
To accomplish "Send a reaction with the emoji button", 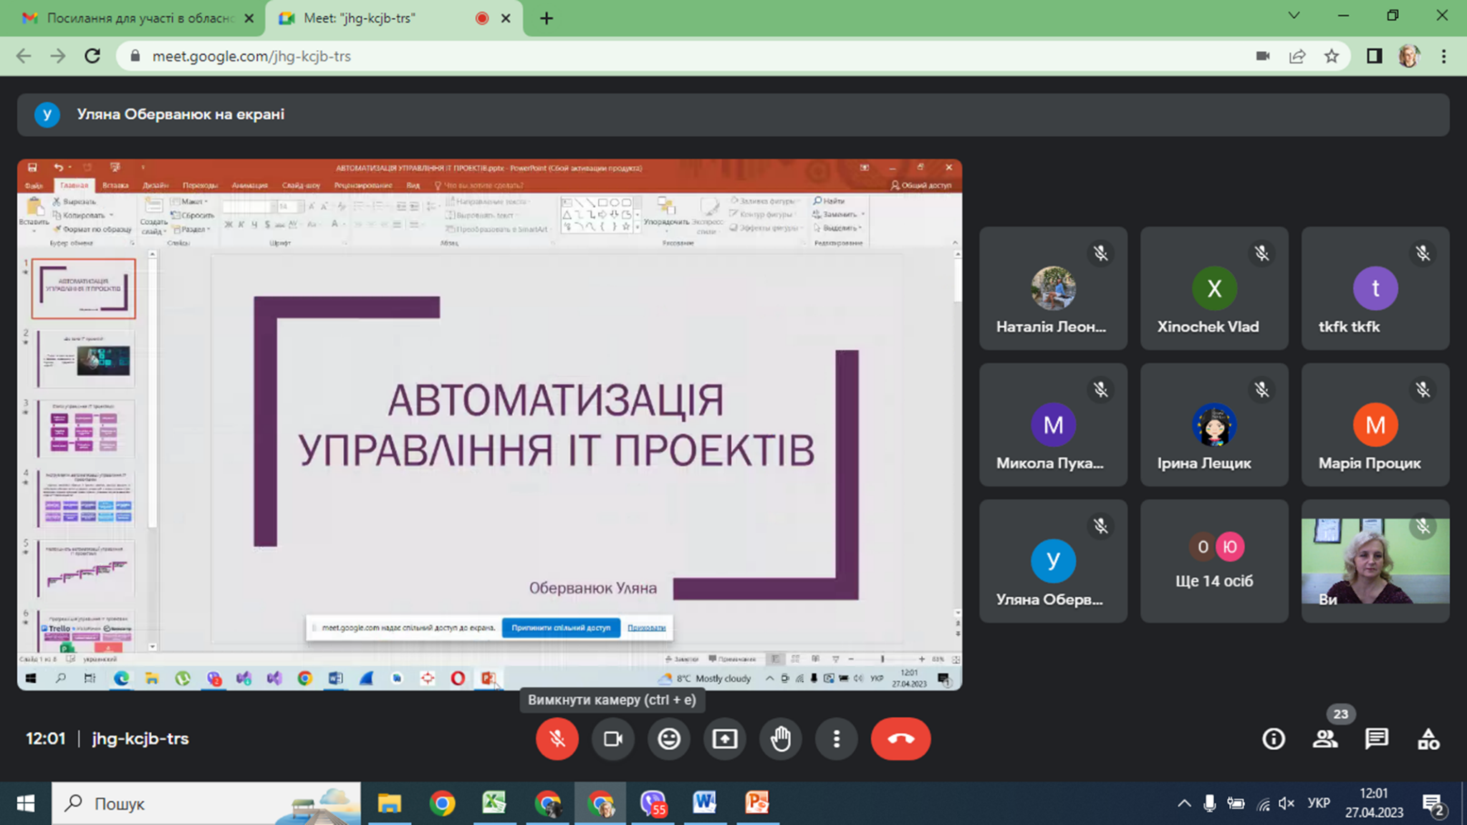I will coord(669,738).
